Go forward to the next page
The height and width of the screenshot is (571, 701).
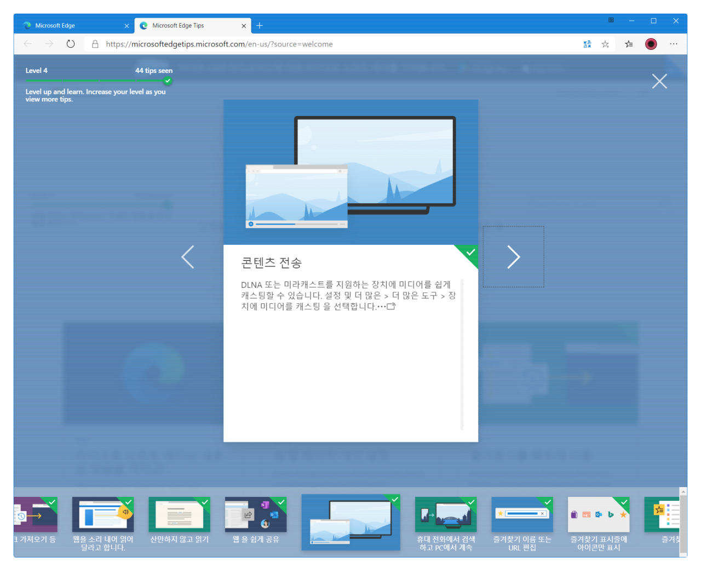[49, 44]
